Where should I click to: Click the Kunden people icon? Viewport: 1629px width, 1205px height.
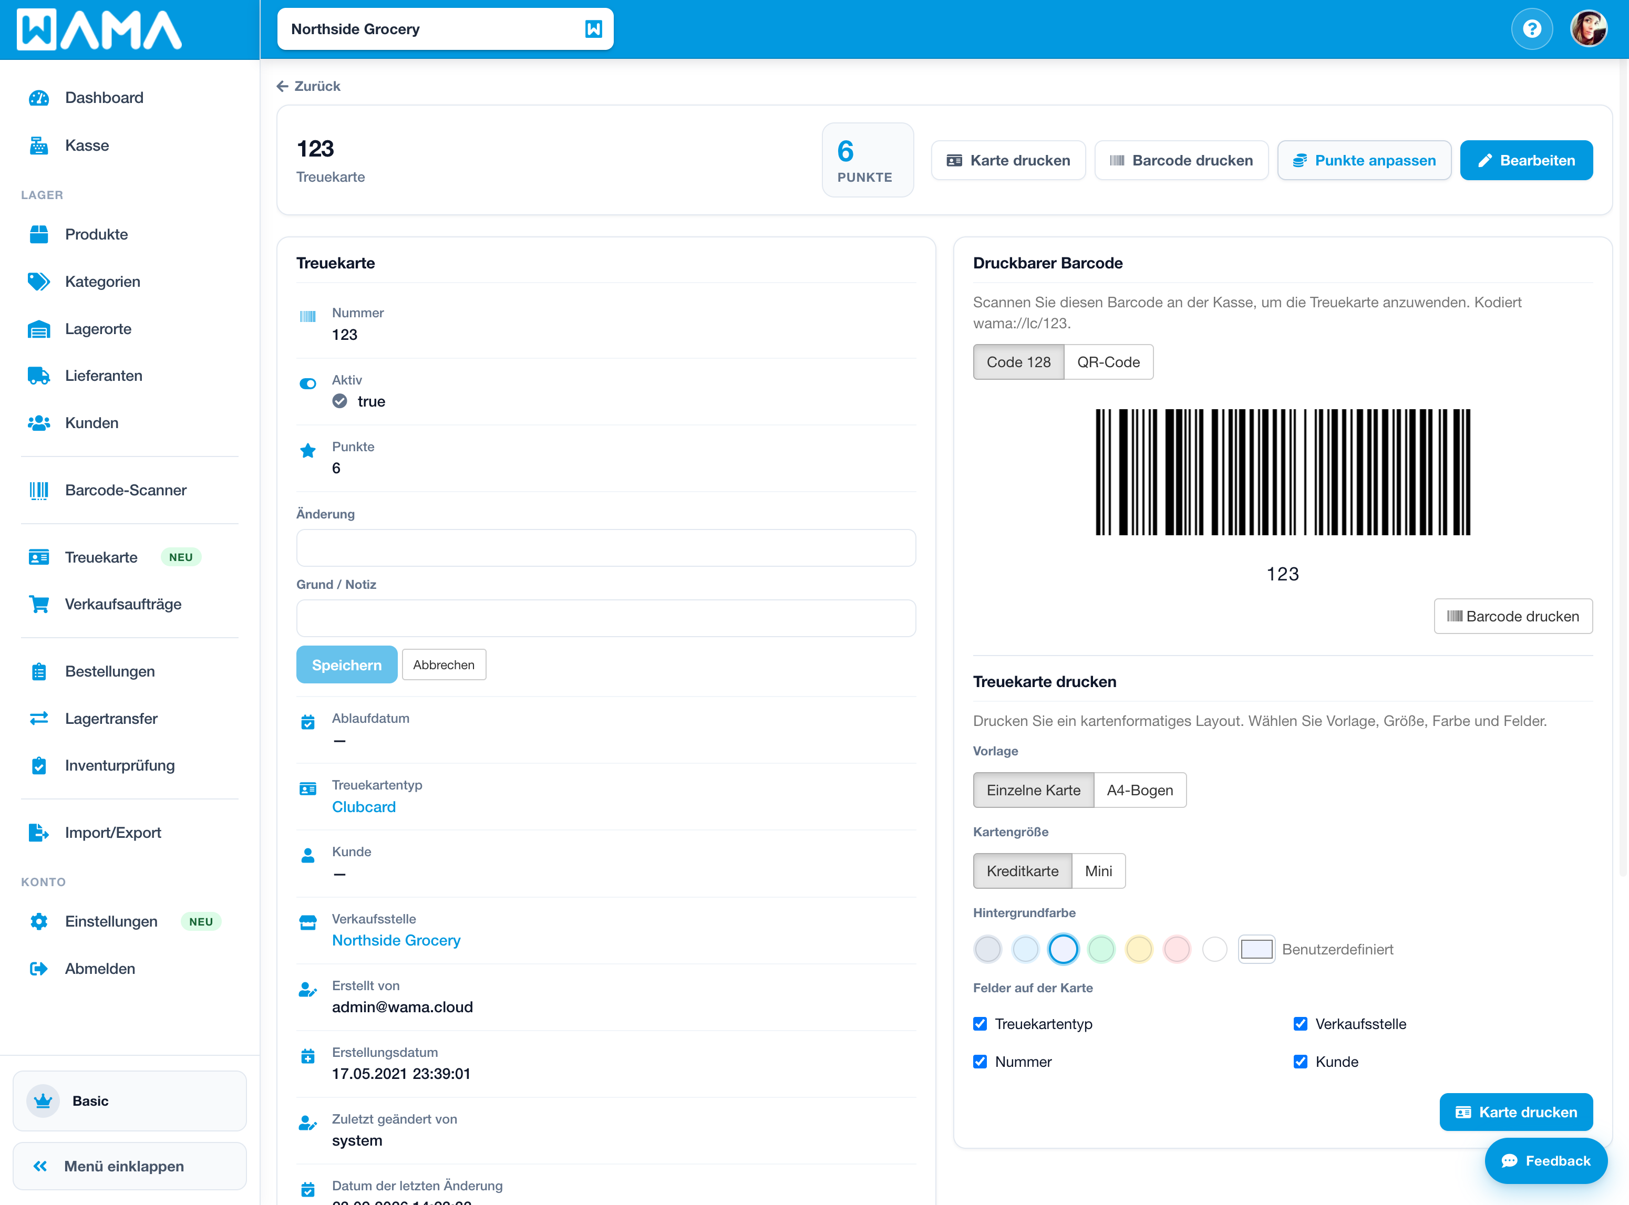tap(39, 423)
